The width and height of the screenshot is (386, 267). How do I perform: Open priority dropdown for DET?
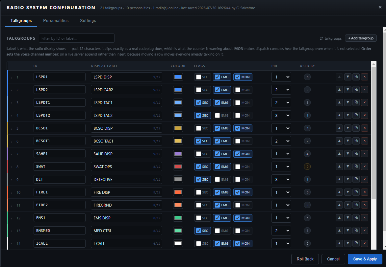[281, 179]
